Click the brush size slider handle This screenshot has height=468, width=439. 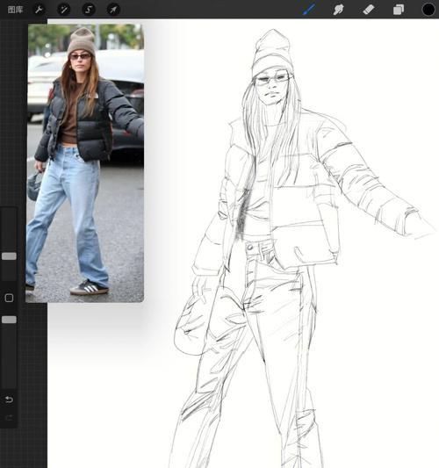tap(9, 256)
